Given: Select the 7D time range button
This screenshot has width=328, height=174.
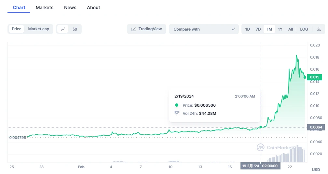Looking at the screenshot, I should click(258, 29).
